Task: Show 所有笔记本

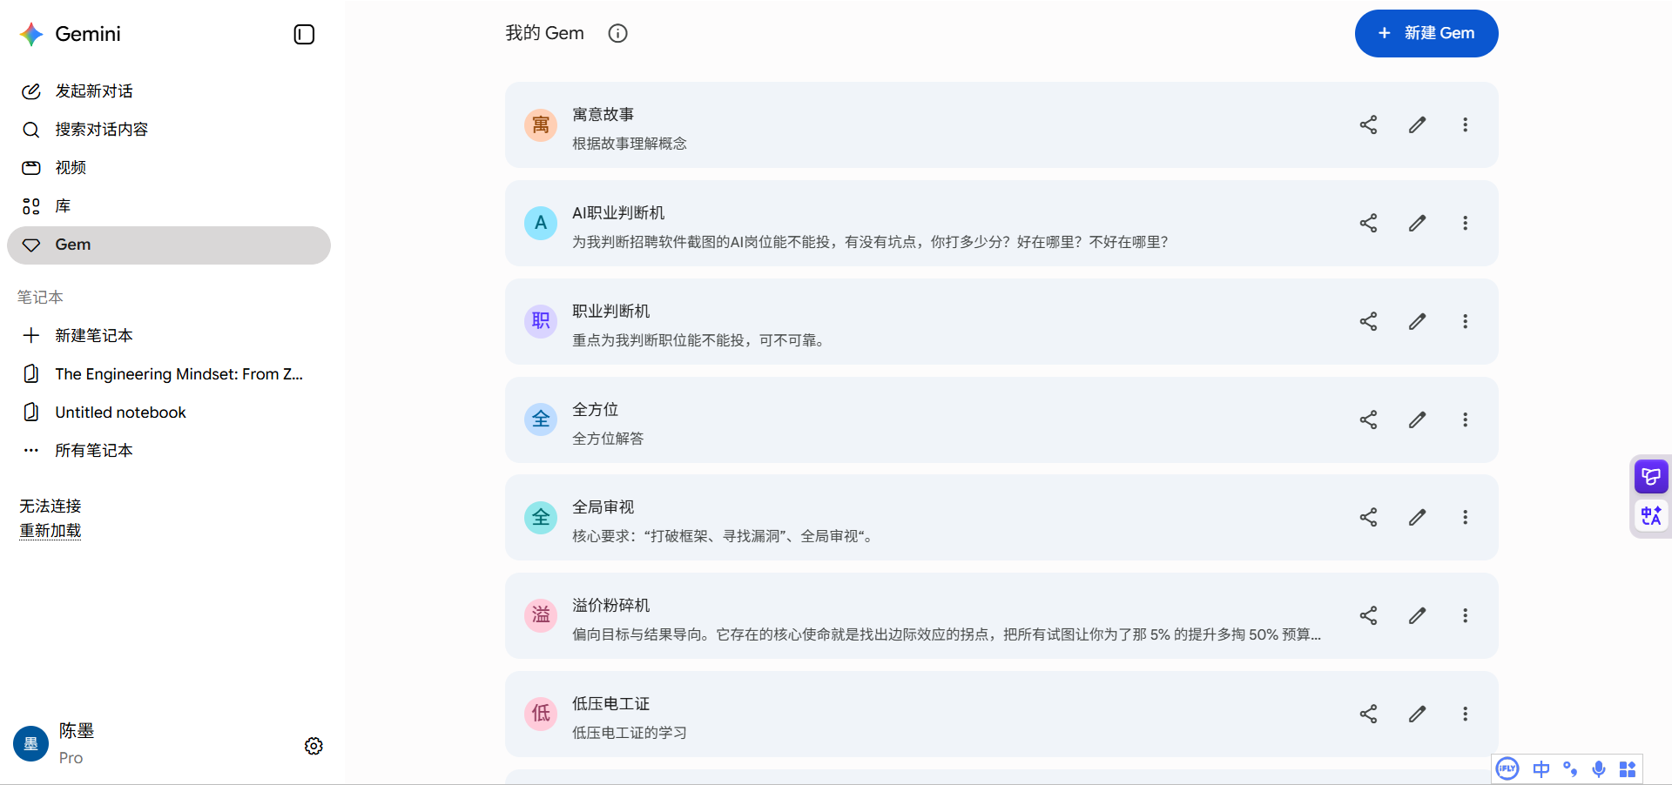Action: pyautogui.click(x=168, y=451)
